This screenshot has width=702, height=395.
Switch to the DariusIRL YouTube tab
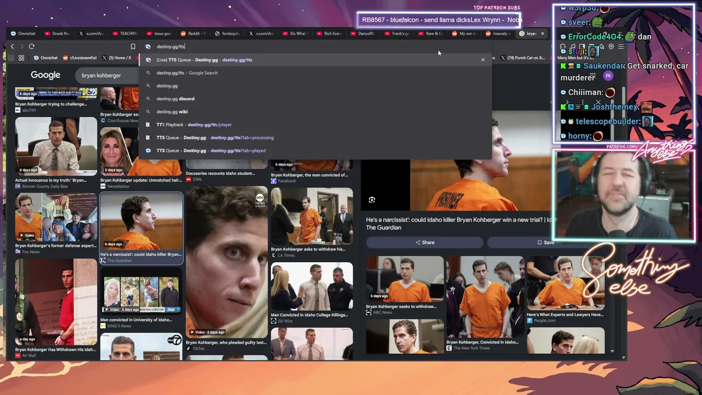pos(364,33)
